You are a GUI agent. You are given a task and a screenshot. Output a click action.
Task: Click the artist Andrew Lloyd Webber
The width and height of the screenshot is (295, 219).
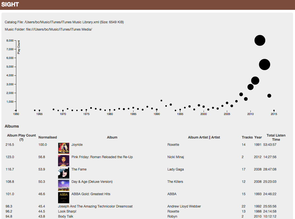[184, 206]
